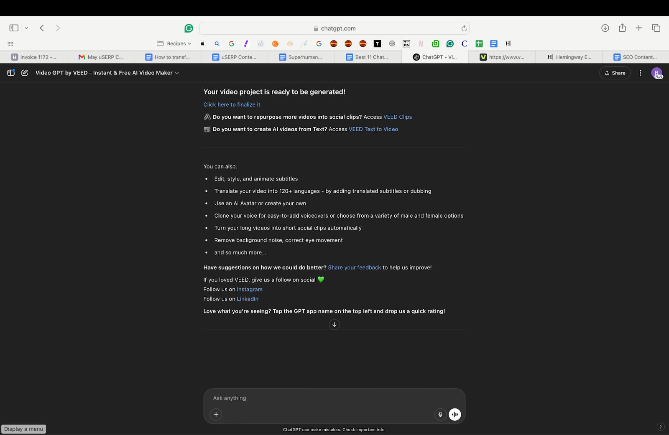Screen dimensions: 669x435
Task: Follow VEED via the LinkedIn link
Action: tap(248, 299)
